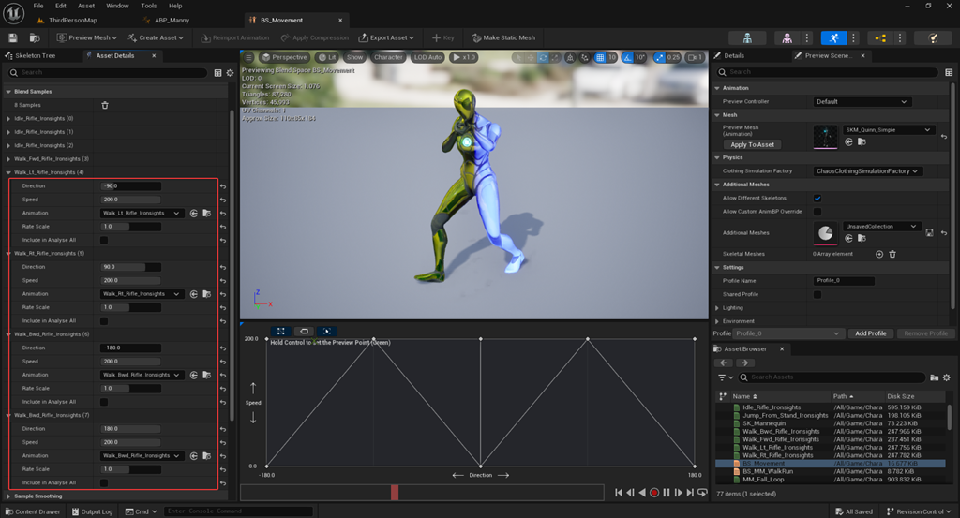Switch to the Animation Blueprint mode icon

coord(879,37)
